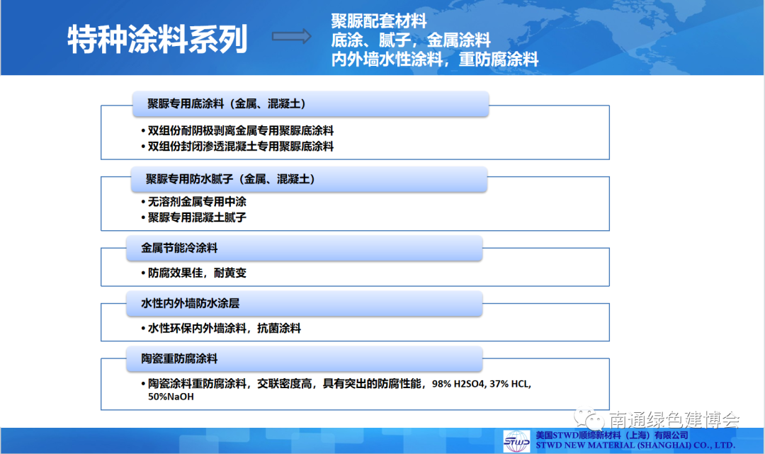Image resolution: width=765 pixels, height=454 pixels.
Task: Click section header 聚脲专用底涂料（金属、混凝土）
Action: pos(310,104)
